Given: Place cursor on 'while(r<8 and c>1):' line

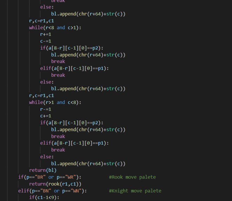Looking at the screenshot, I should [x=55, y=28].
